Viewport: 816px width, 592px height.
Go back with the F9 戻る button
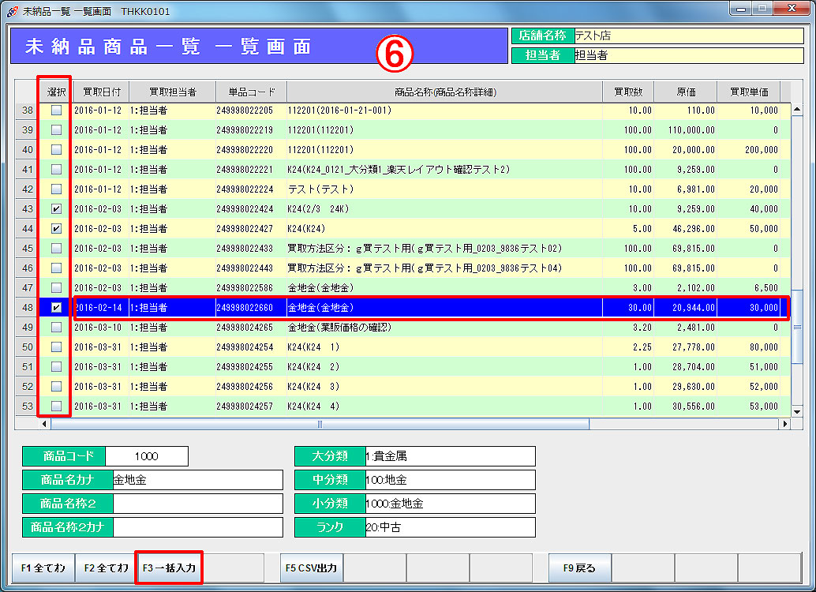tap(579, 568)
